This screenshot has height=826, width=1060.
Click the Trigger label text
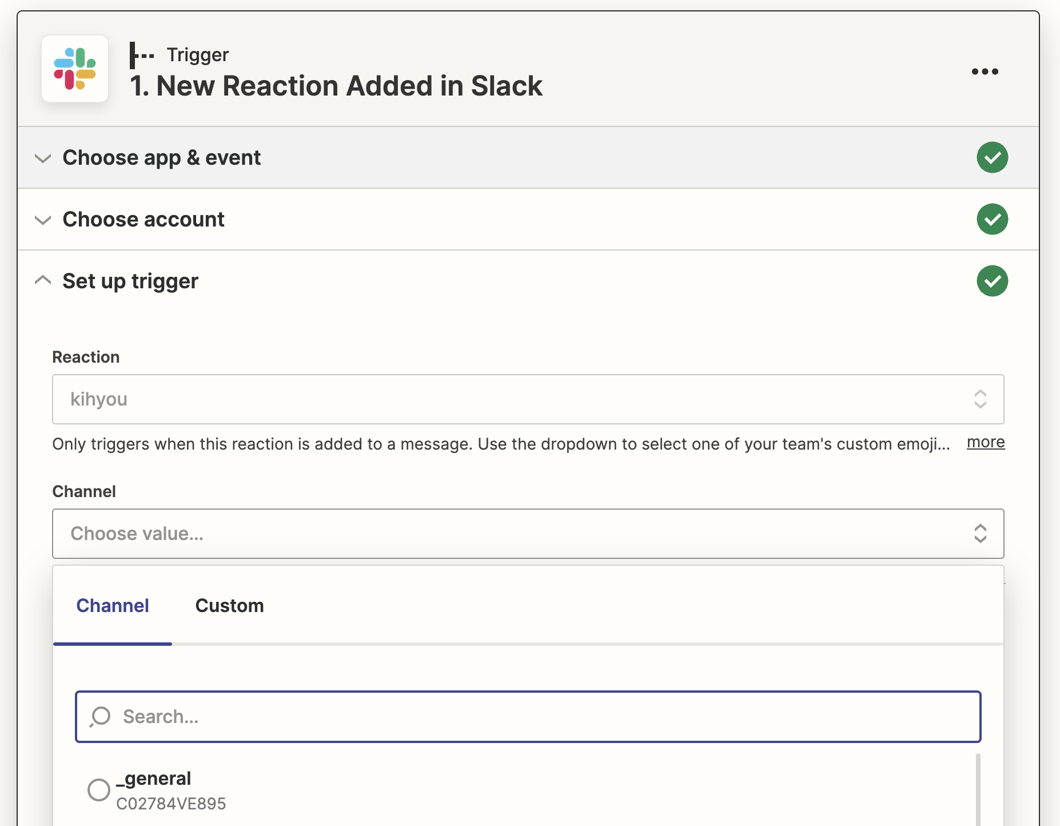click(x=198, y=55)
